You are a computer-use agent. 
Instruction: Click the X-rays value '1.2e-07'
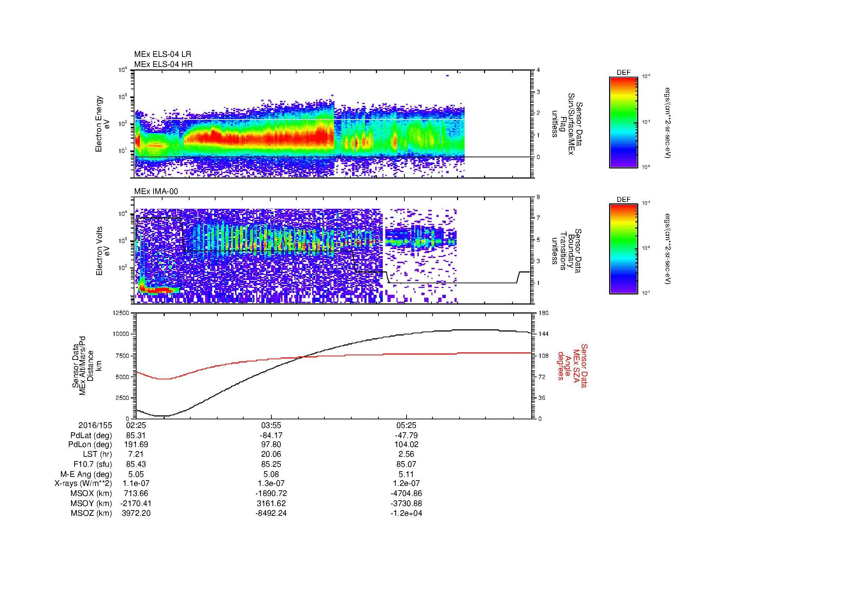click(x=407, y=483)
